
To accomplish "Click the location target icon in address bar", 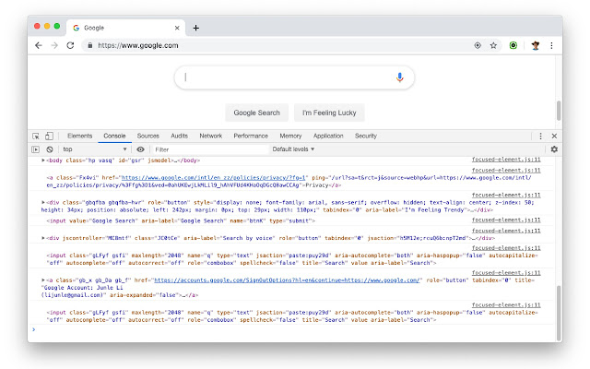I will [478, 45].
